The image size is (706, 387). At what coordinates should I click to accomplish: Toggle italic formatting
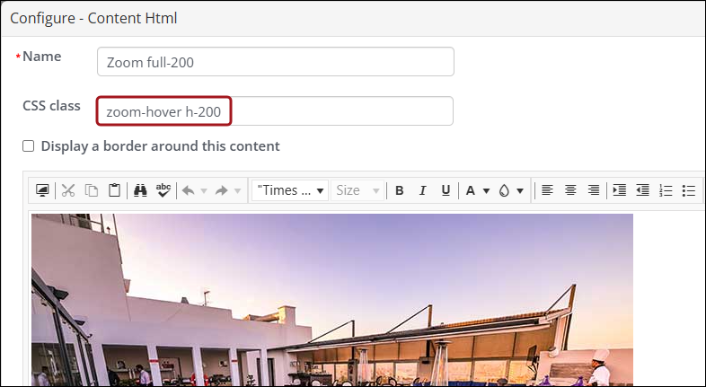[422, 190]
